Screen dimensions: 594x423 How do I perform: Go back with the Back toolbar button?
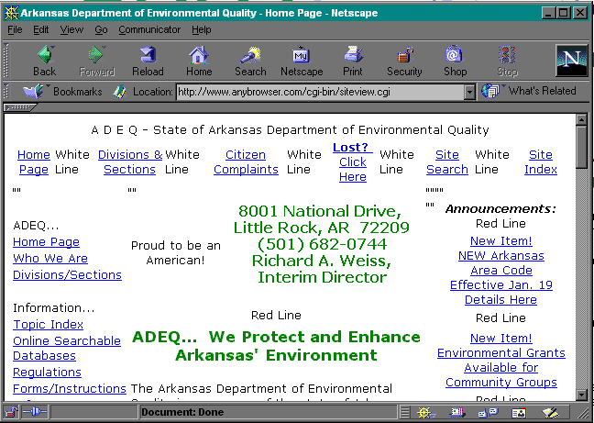coord(45,61)
